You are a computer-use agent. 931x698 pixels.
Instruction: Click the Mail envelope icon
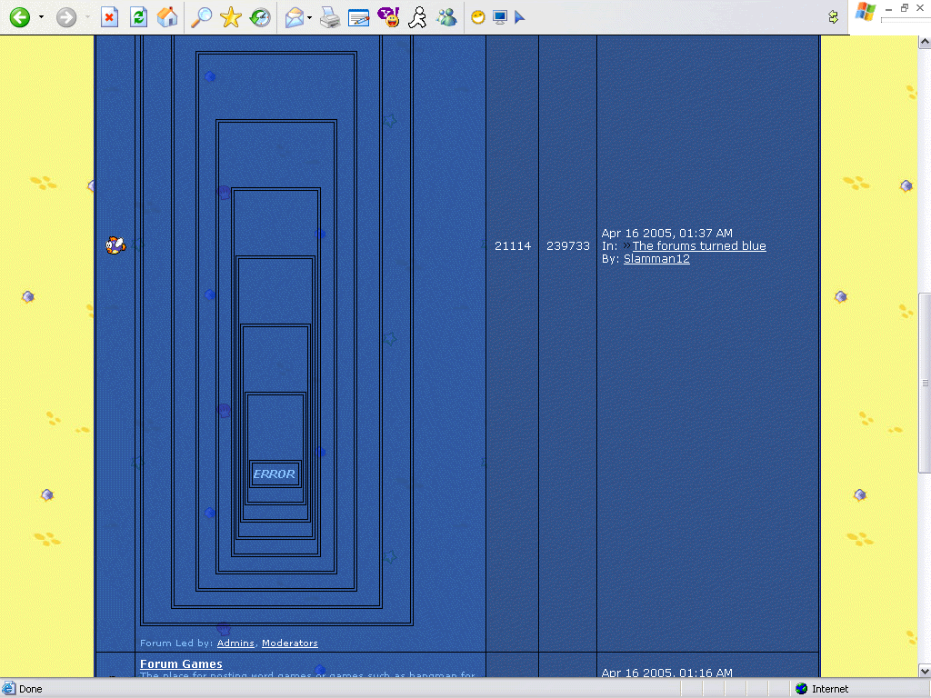295,17
